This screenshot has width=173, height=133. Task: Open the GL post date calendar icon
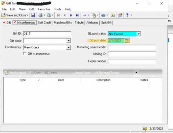coord(127,41)
